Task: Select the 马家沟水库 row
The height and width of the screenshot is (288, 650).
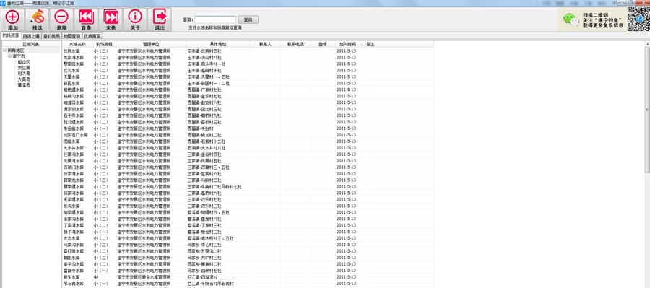Action: coord(248,245)
